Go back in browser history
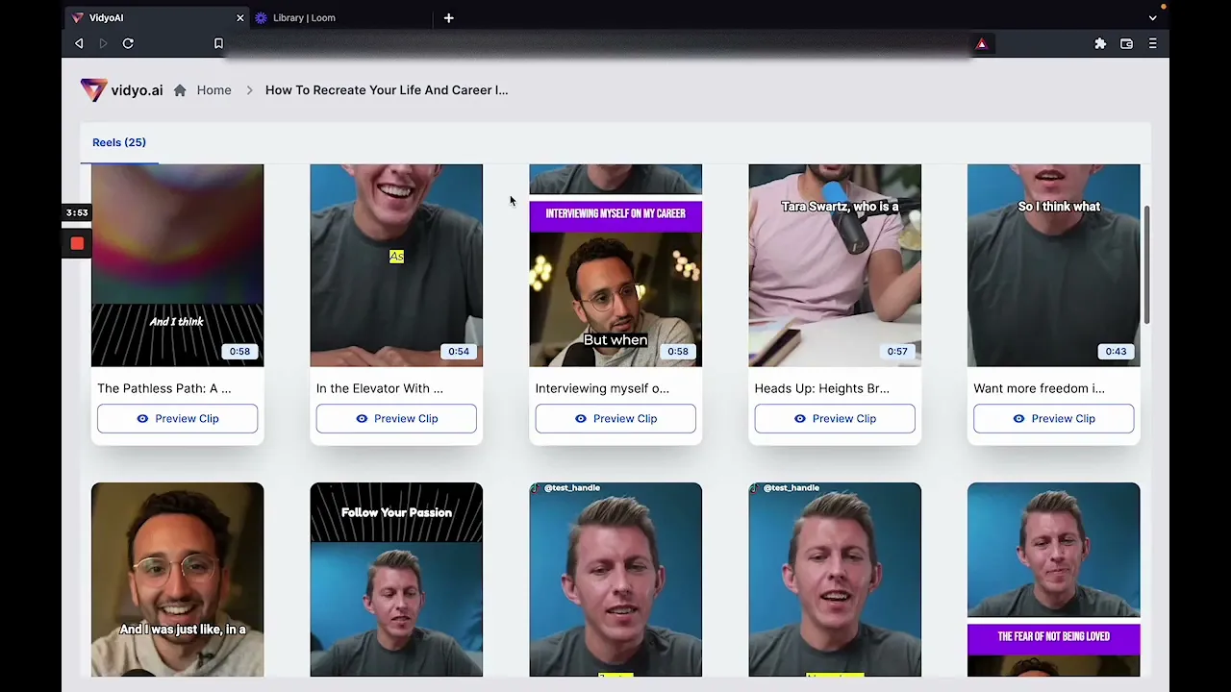 (x=79, y=43)
